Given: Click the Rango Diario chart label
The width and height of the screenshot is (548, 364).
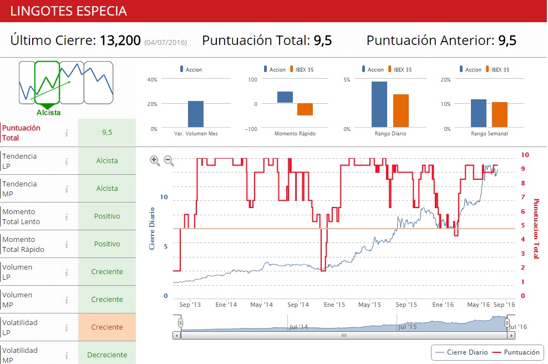Looking at the screenshot, I should (x=390, y=134).
